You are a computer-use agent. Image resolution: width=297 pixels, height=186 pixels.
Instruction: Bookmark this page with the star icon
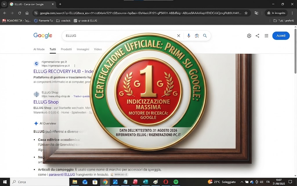(246, 13)
